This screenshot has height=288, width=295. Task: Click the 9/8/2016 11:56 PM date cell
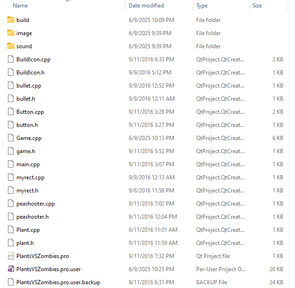coord(151,191)
